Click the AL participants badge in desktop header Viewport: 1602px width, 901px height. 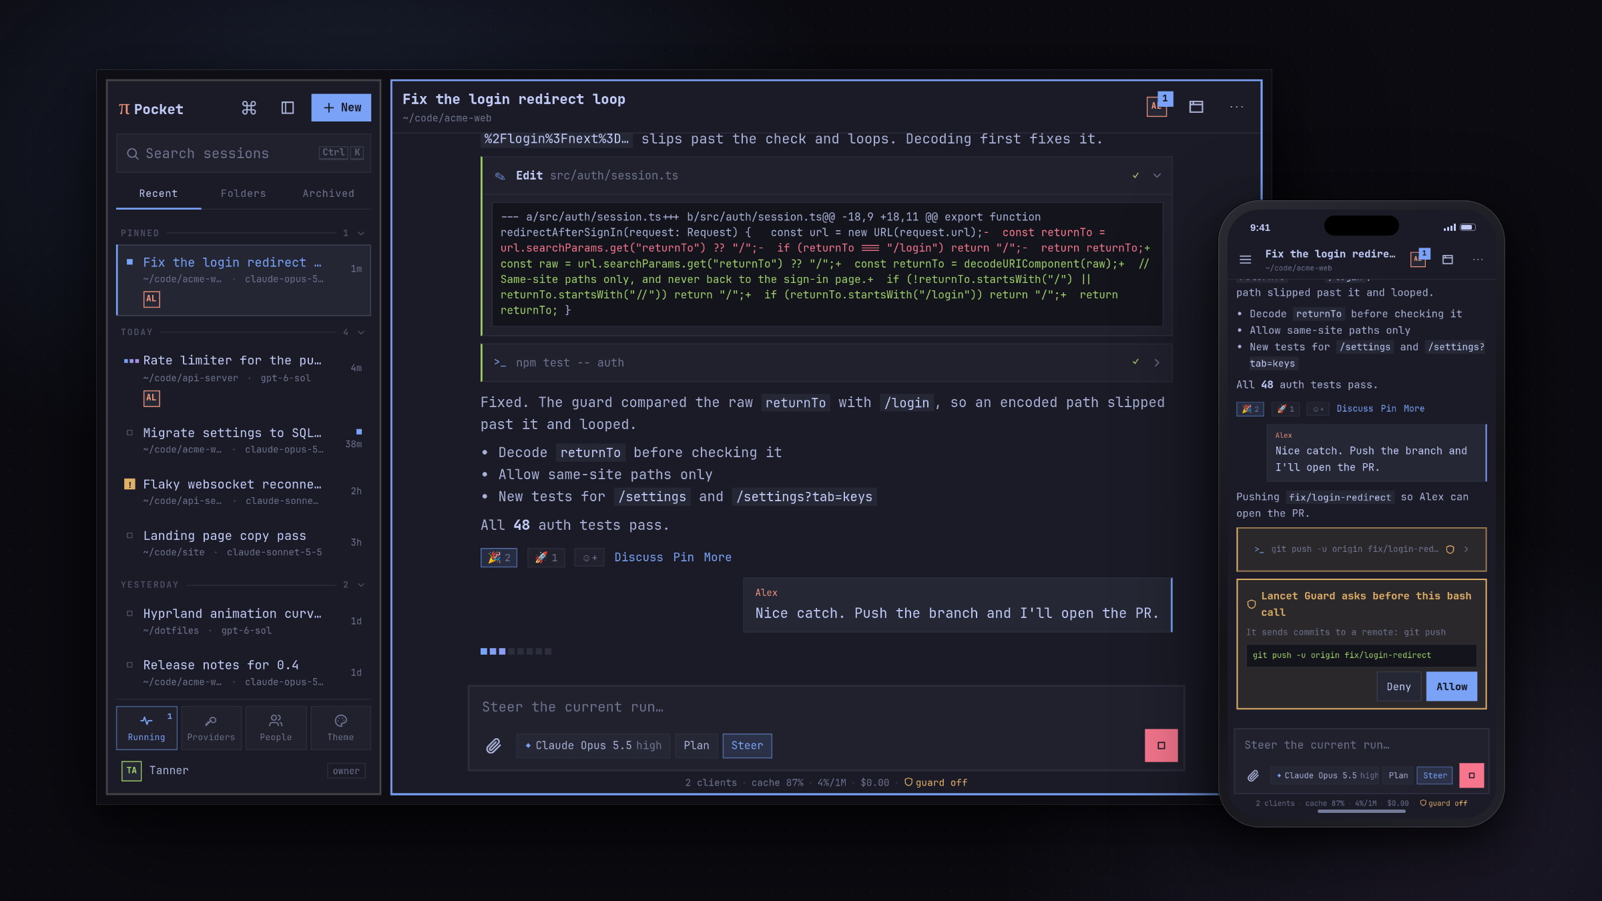tap(1158, 106)
